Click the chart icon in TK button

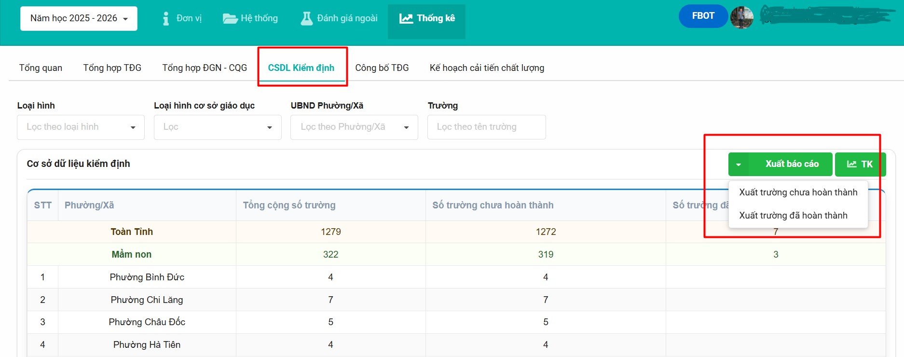pos(851,164)
